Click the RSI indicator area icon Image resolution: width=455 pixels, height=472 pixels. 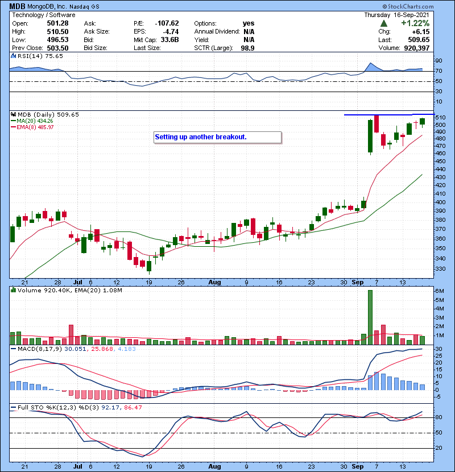13,56
